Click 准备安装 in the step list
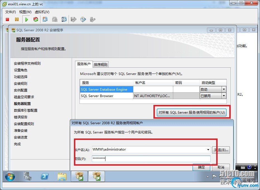This screenshot has height=190, width=260. 21,131
